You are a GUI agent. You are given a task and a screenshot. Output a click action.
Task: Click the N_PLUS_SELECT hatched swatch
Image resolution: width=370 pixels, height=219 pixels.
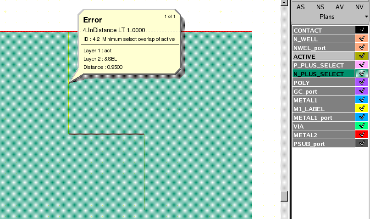pyautogui.click(x=361, y=74)
